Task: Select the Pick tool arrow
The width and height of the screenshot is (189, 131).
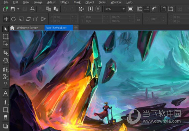Action: pos(5,29)
